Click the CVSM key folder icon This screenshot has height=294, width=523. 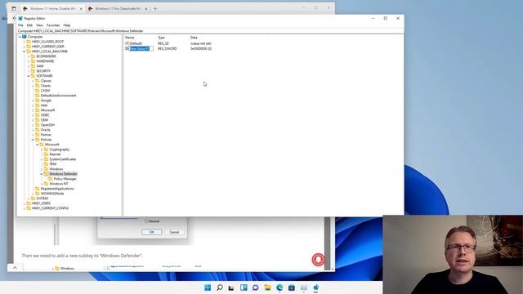click(x=38, y=91)
